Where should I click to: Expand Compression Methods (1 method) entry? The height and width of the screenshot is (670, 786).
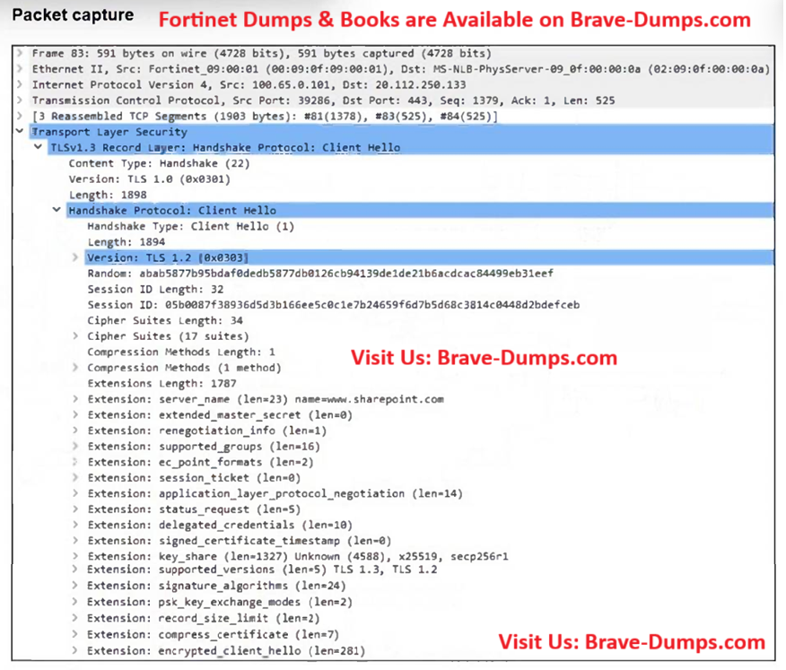click(76, 368)
